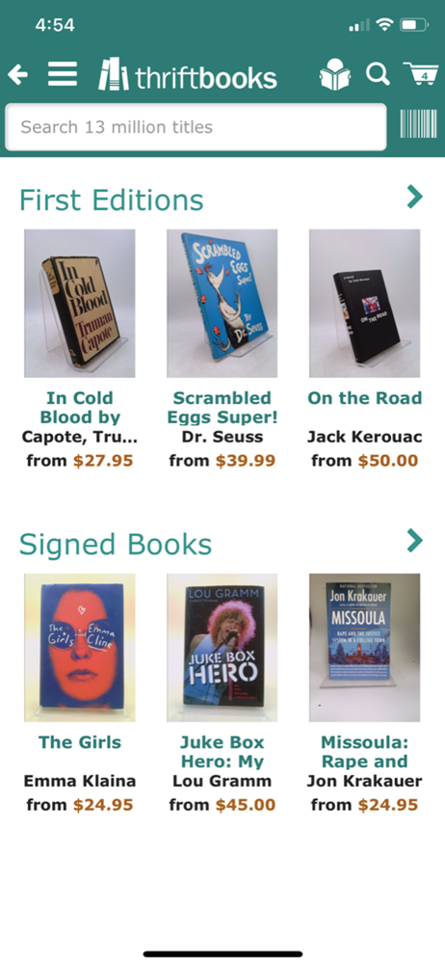Open The Girls cover thumbnail
The height and width of the screenshot is (964, 445).
click(80, 648)
